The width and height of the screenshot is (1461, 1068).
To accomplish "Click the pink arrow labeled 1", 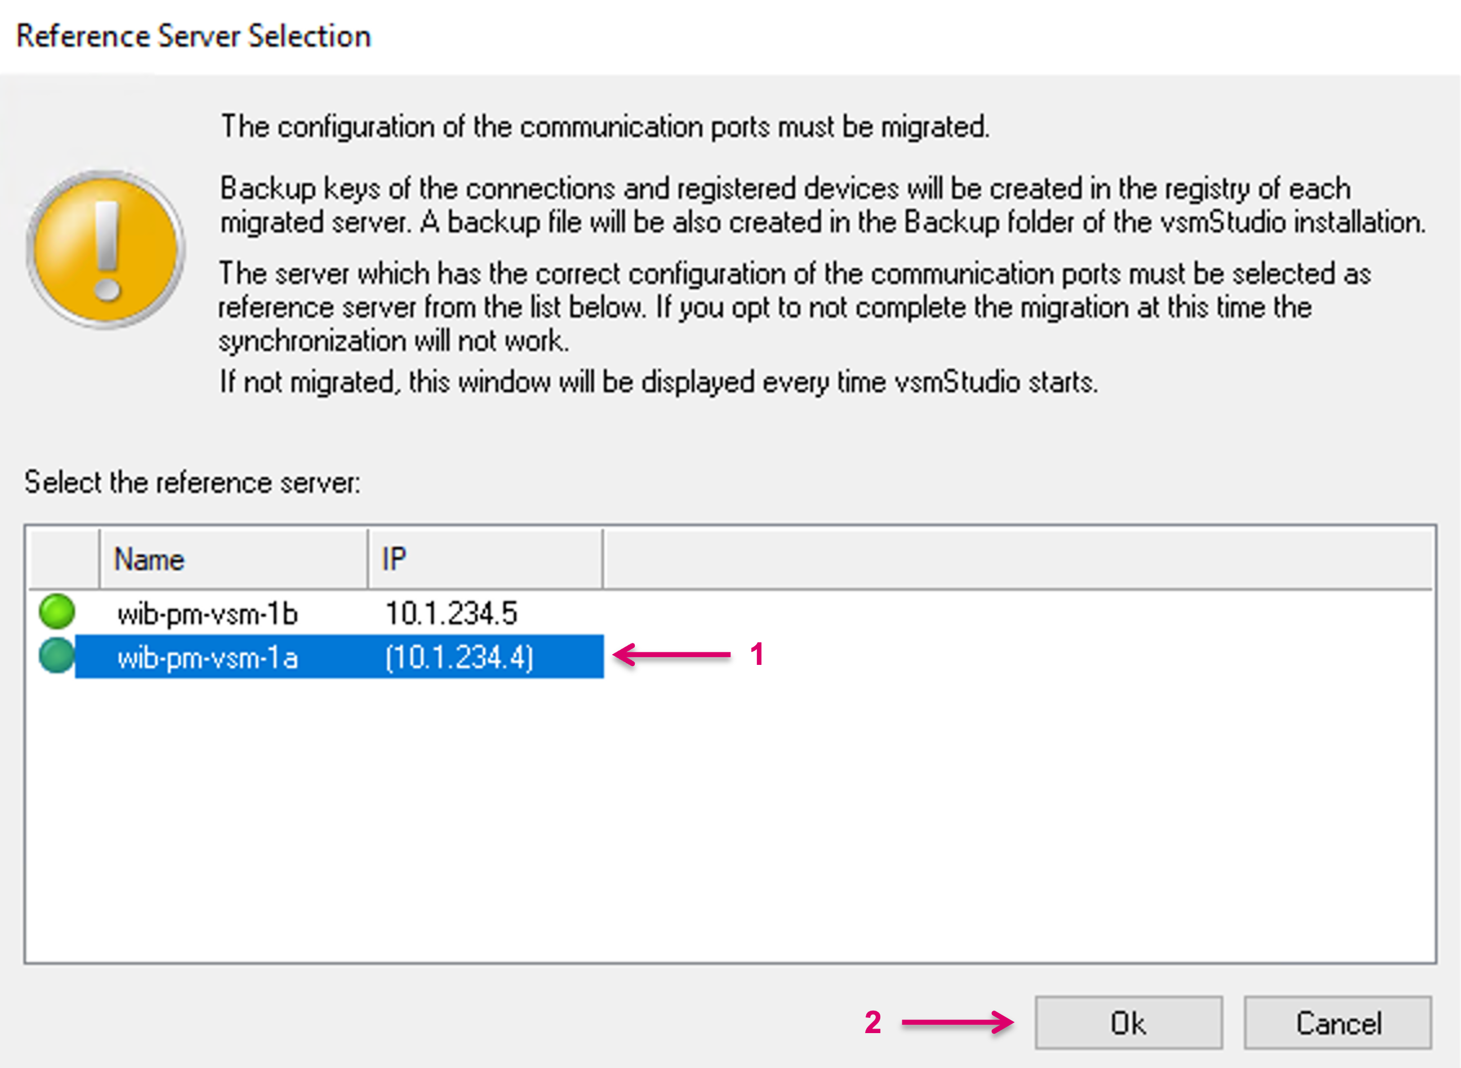I will (672, 655).
